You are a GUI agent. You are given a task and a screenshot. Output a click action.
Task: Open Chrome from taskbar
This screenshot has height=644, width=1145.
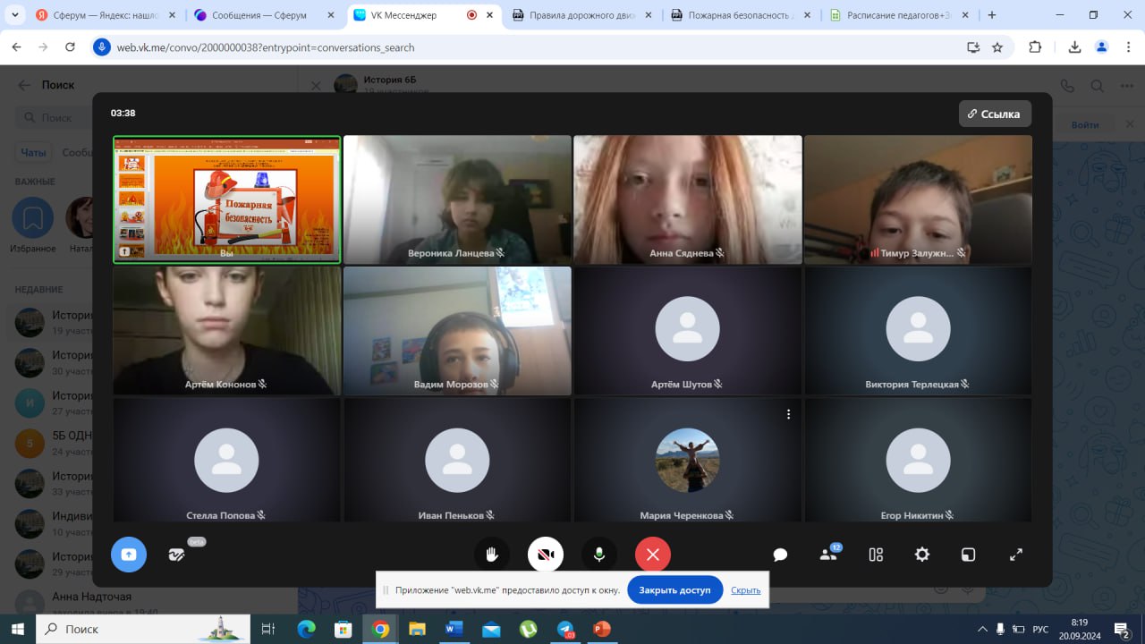pyautogui.click(x=381, y=629)
